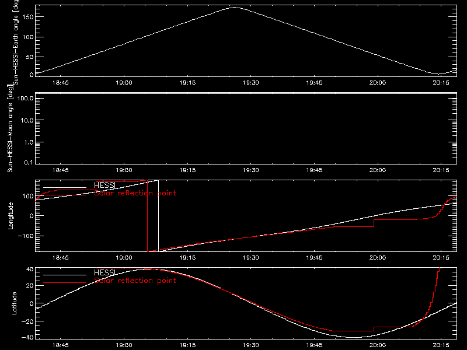The height and width of the screenshot is (350, 467).
Task: Click 20:15 under the Earth angle plot
Action: pos(441,83)
